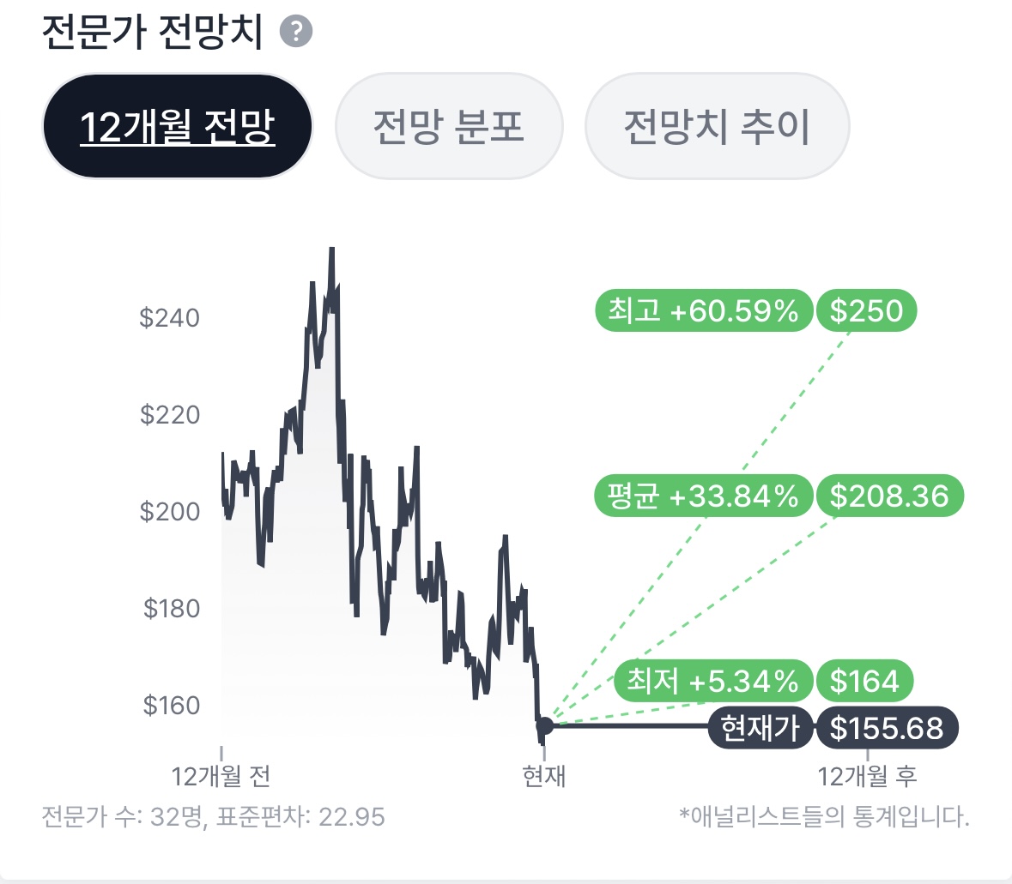Click the 최저 +5.34% label
Image resolution: width=1012 pixels, height=884 pixels.
(x=712, y=681)
